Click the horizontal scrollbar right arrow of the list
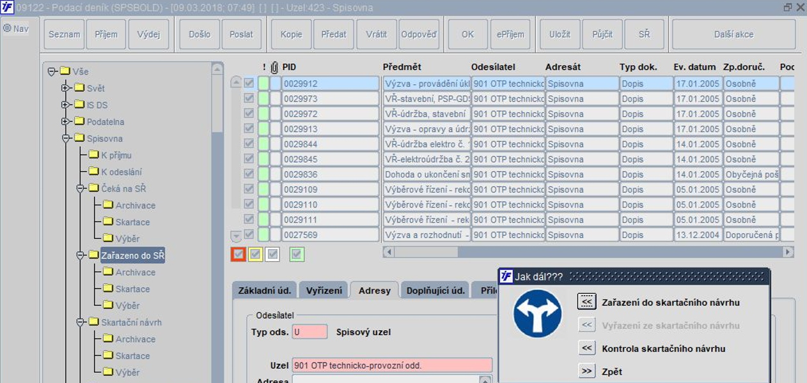This screenshot has width=807, height=383. tap(788, 252)
